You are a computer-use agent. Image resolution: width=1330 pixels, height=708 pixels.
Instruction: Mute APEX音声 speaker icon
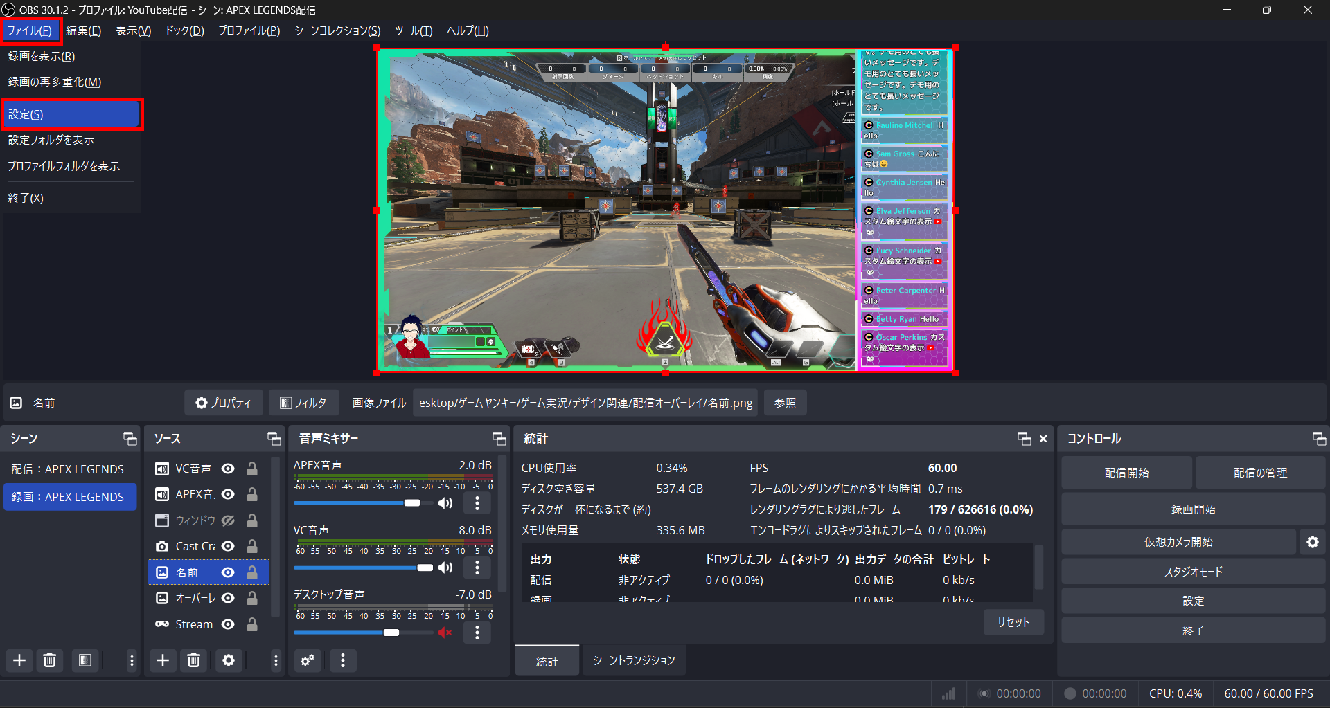445,503
